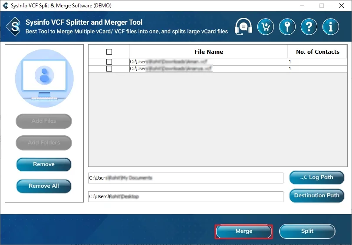352x245 pixels.
Task: Click the app icon in title bar
Action: point(5,6)
